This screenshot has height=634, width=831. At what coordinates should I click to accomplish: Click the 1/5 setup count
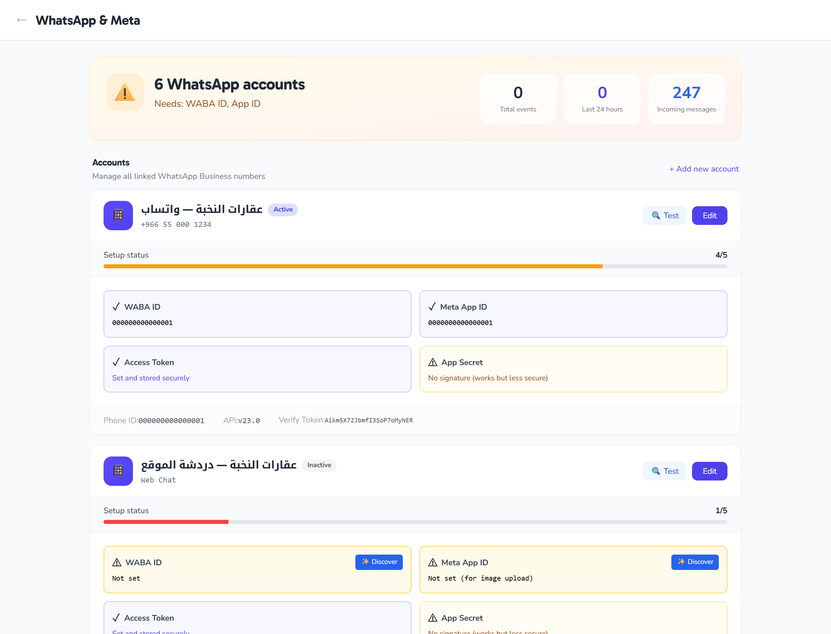point(721,511)
